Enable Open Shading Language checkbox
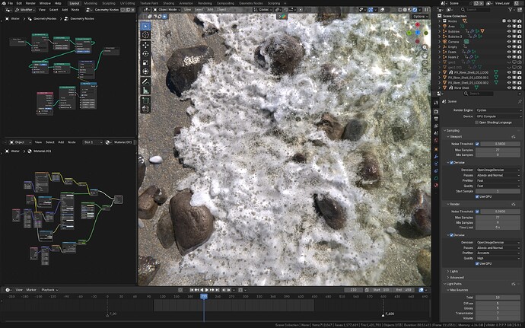 click(477, 123)
